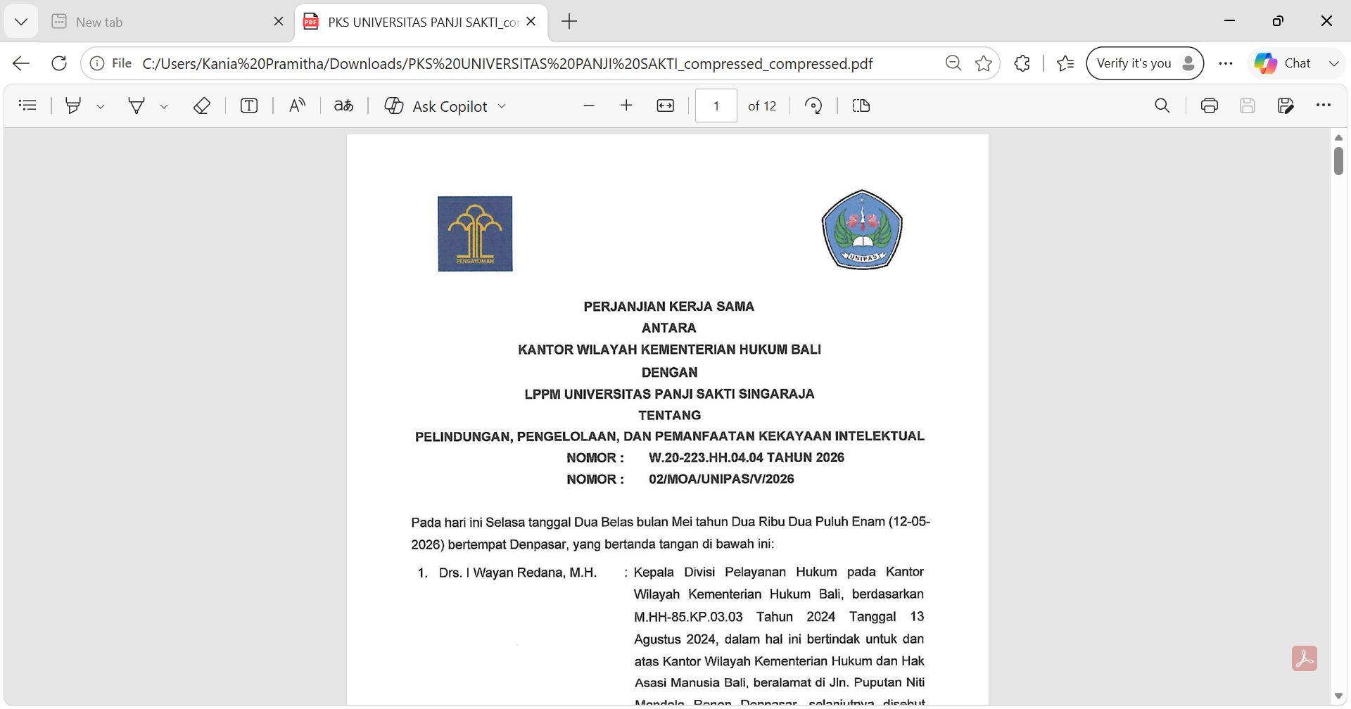Open the Favorites list

click(x=1065, y=63)
